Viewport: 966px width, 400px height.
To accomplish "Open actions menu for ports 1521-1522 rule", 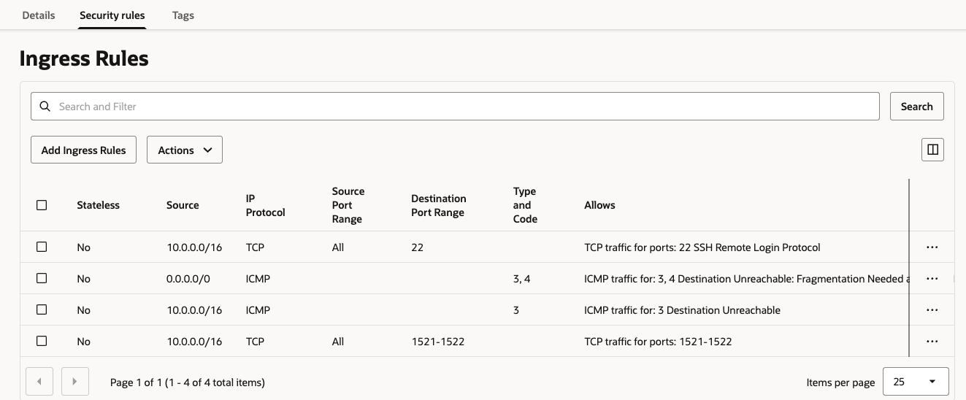I will click(x=932, y=342).
